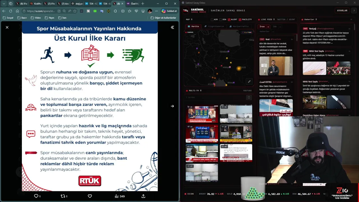Select the Harita map tab

(x=194, y=26)
